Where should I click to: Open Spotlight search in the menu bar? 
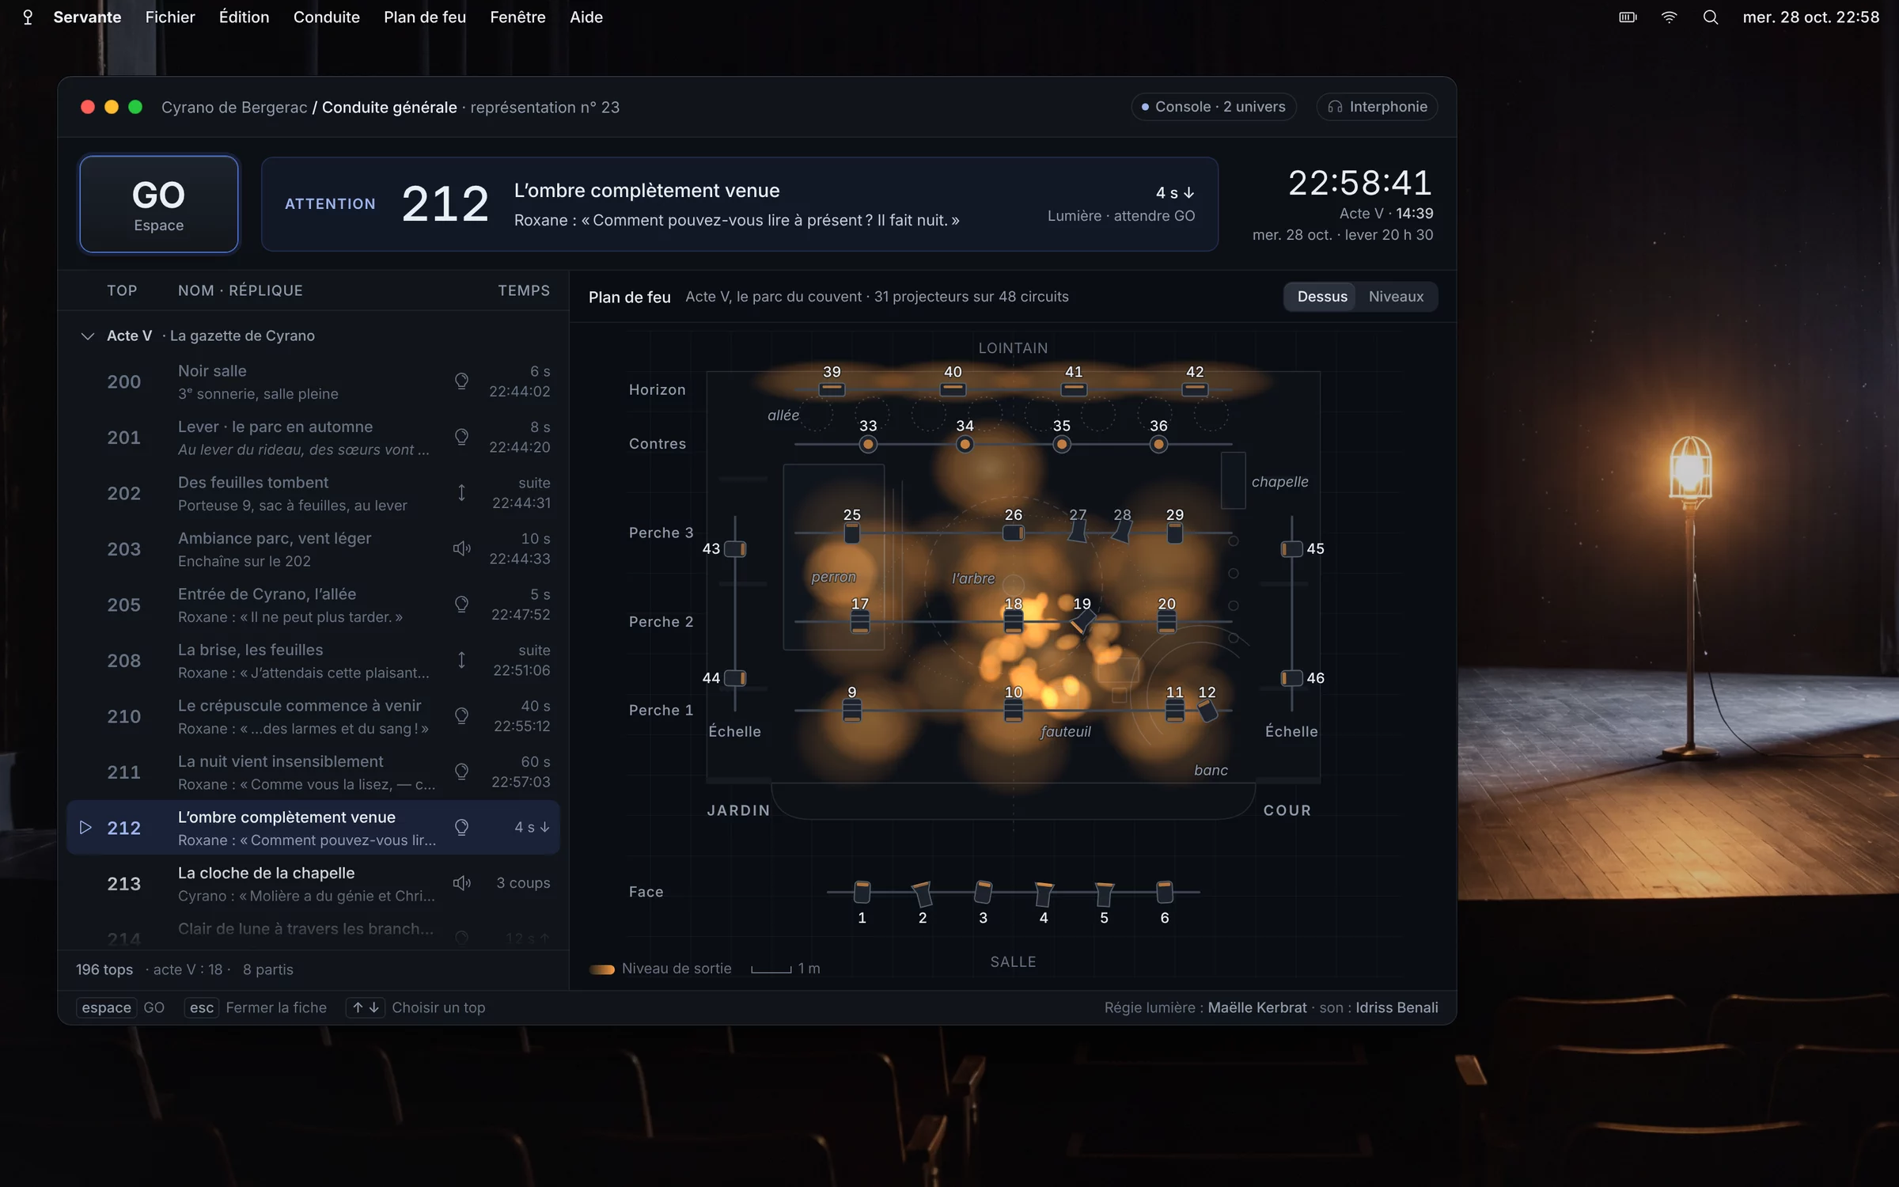1711,17
